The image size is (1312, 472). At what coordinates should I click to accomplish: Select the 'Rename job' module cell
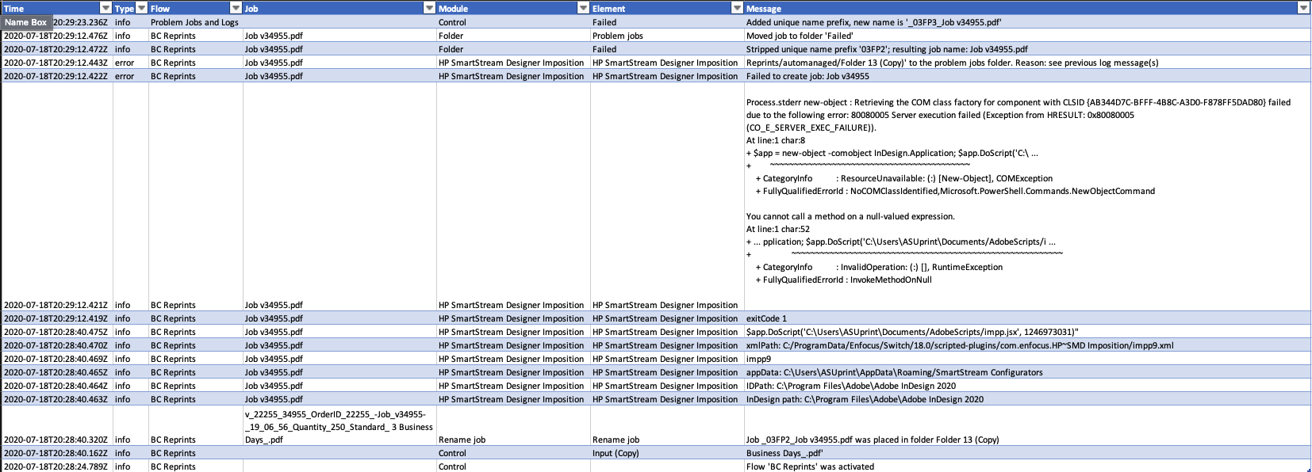click(x=462, y=440)
